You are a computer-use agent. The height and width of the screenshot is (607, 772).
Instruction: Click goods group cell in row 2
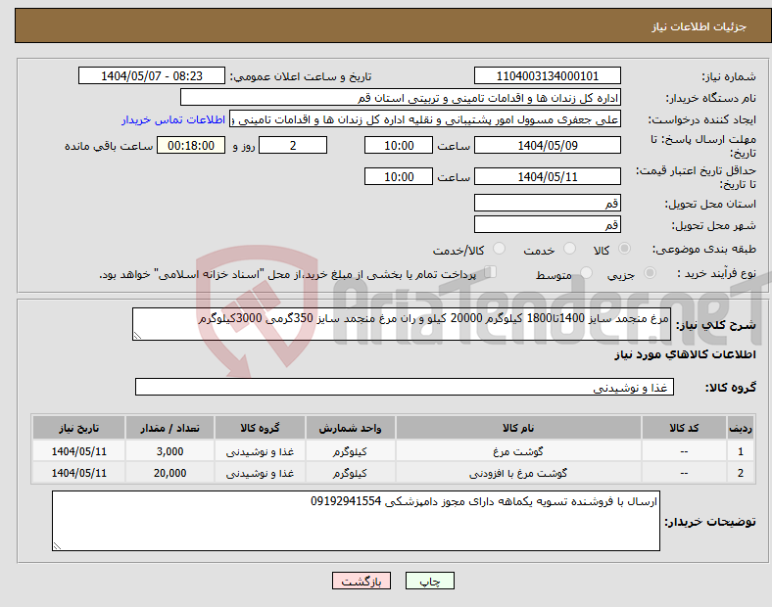pyautogui.click(x=260, y=473)
